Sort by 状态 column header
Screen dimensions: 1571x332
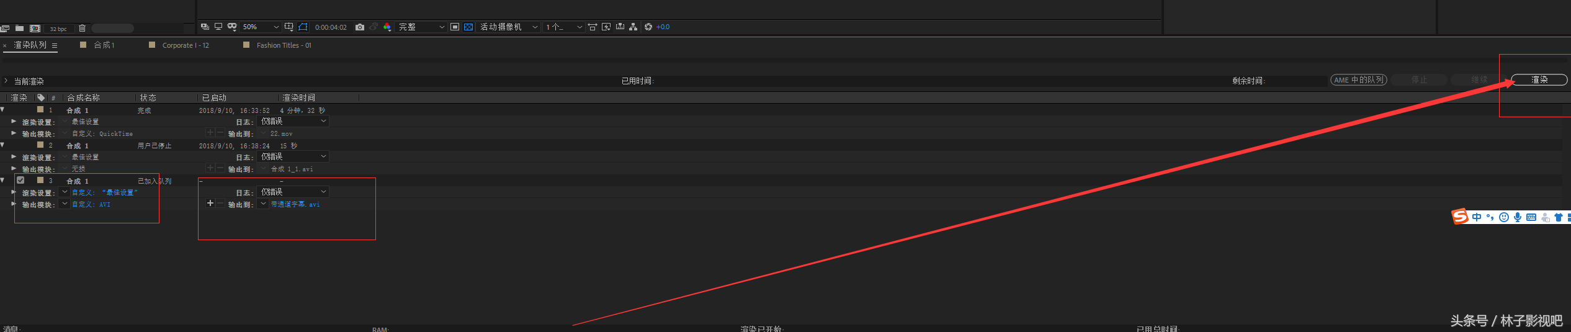pyautogui.click(x=148, y=97)
